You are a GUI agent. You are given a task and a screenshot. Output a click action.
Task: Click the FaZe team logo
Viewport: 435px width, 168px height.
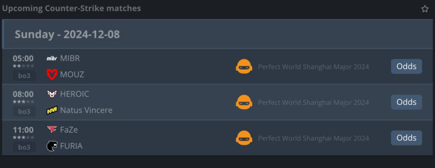tap(52, 130)
